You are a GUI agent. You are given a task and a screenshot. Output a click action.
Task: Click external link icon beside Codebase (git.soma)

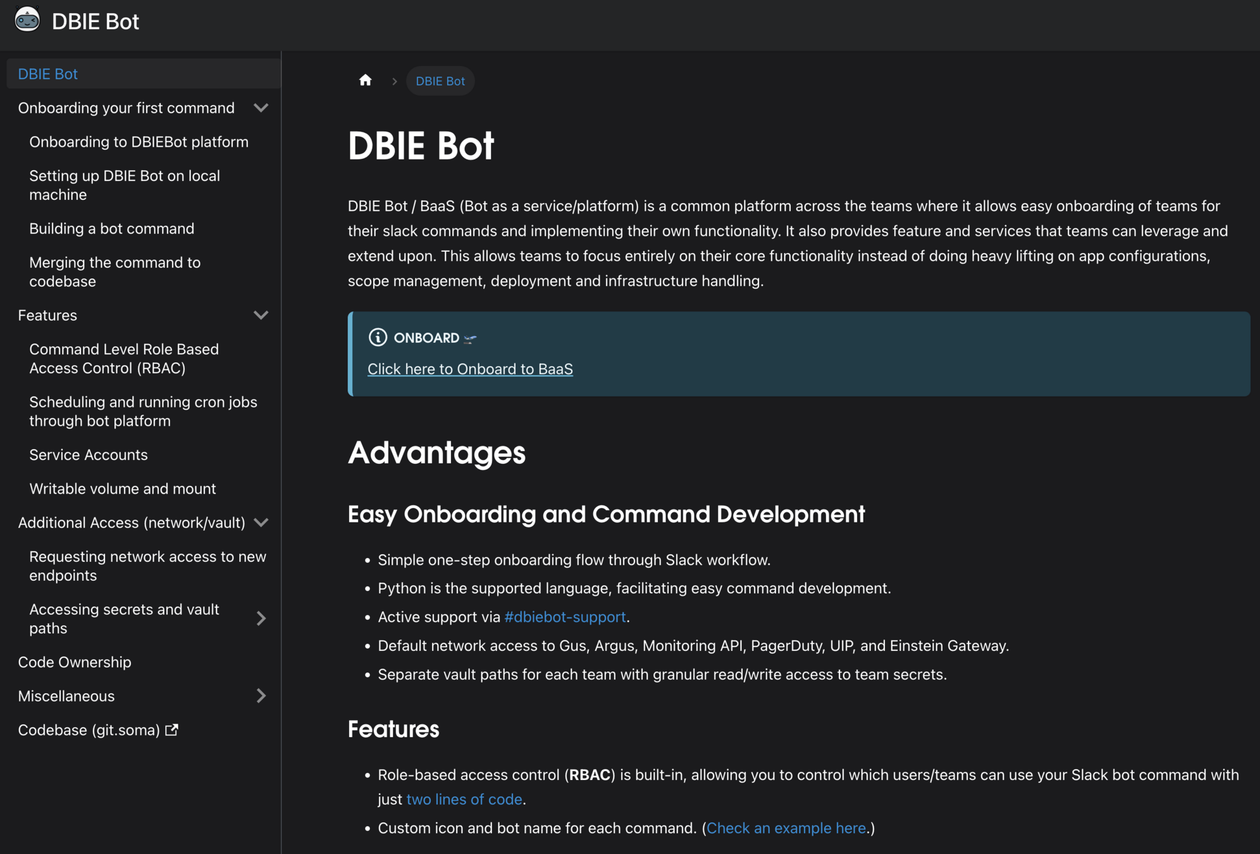click(x=171, y=730)
